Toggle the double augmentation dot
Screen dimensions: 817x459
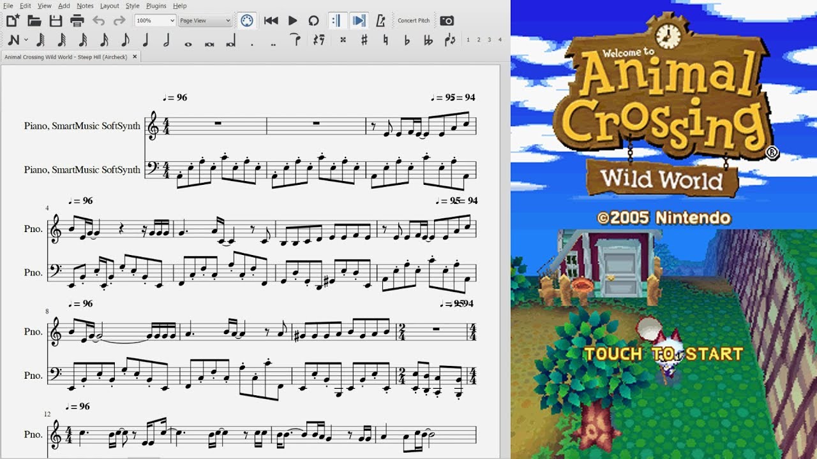pyautogui.click(x=273, y=45)
